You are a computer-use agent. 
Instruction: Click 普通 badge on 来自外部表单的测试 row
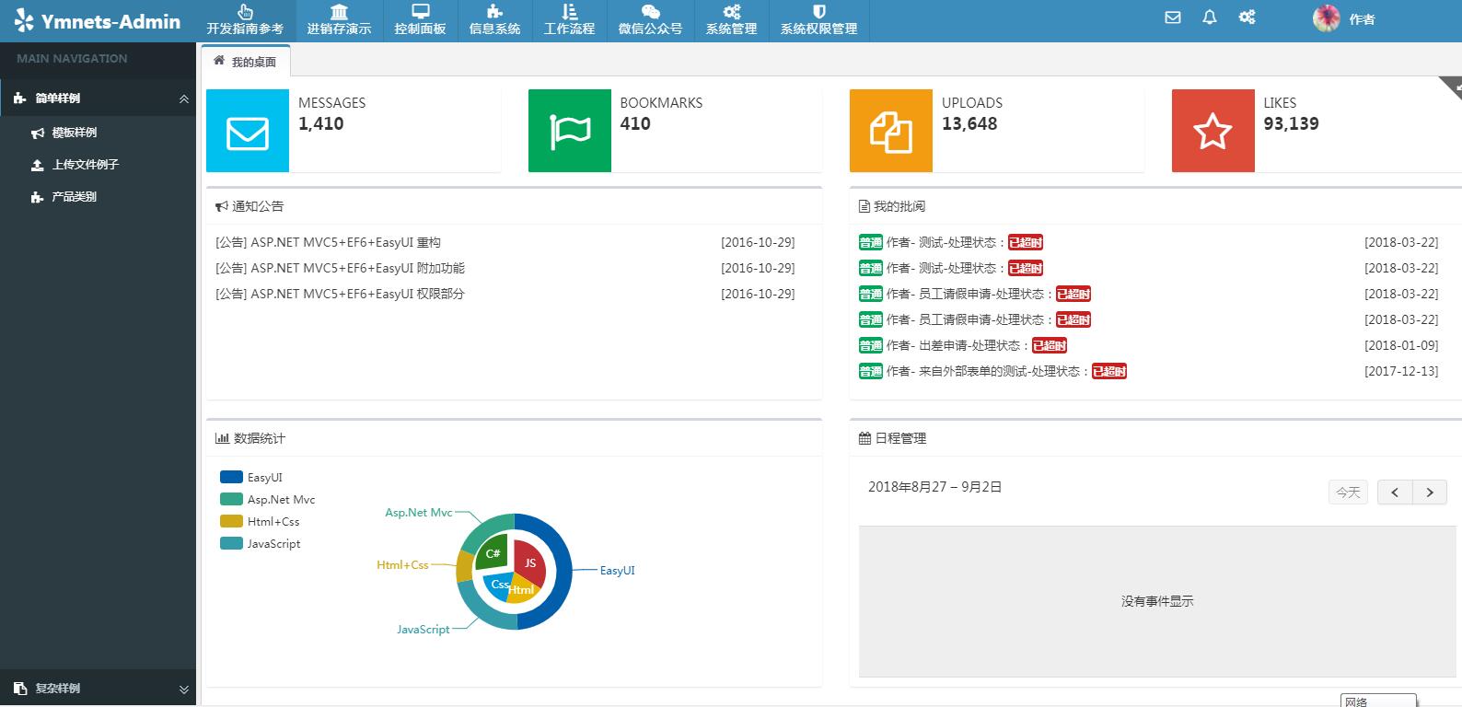tap(871, 372)
